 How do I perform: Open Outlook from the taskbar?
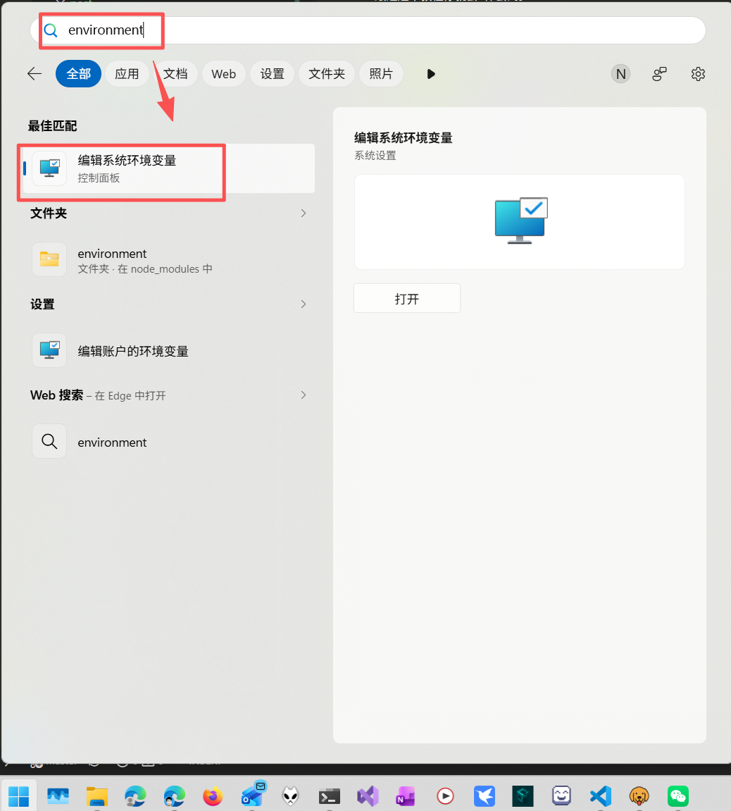coord(253,795)
